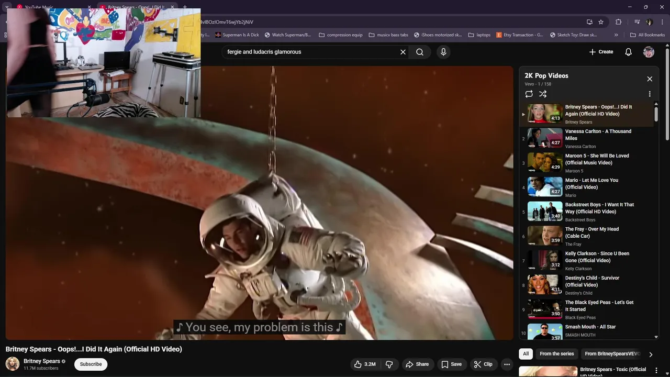The height and width of the screenshot is (377, 670).
Task: Open more actions menu under video
Action: pyautogui.click(x=507, y=364)
